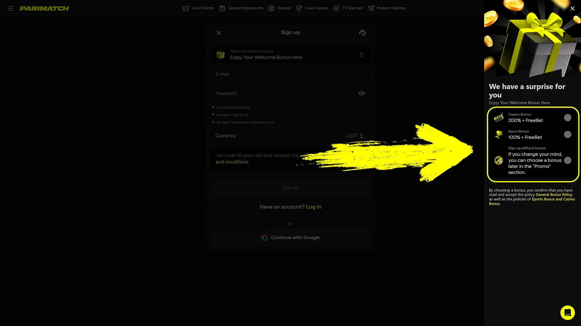Open the chat widget button
Screen dimensions: 581x326
tap(567, 312)
